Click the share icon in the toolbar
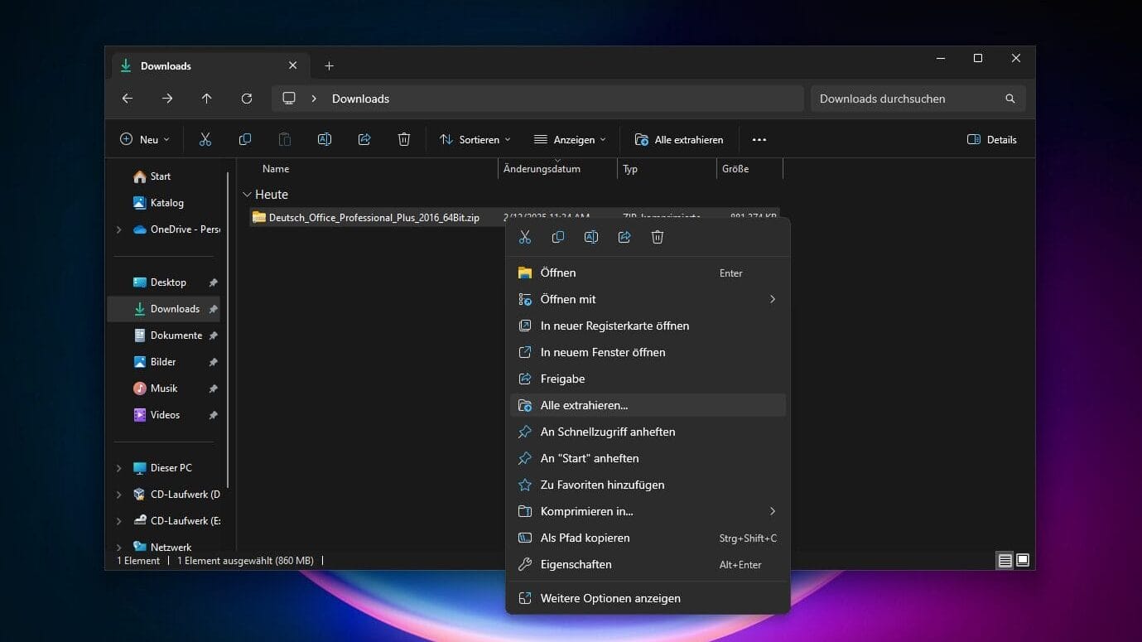The height and width of the screenshot is (642, 1142). click(x=364, y=140)
